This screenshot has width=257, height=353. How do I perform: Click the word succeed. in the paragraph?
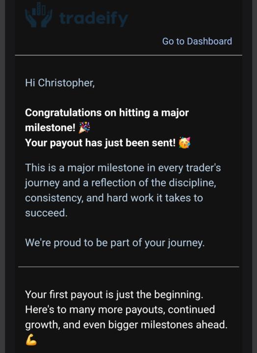click(x=46, y=213)
